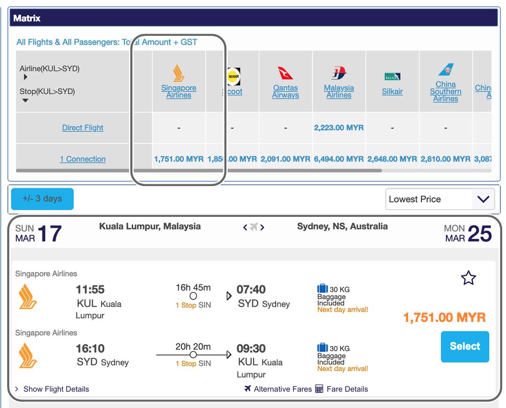Click the baggage icon on the 16:10 return flight
506x408 pixels.
click(x=323, y=348)
